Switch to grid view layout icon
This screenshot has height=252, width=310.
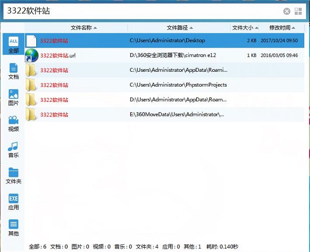tap(298, 11)
